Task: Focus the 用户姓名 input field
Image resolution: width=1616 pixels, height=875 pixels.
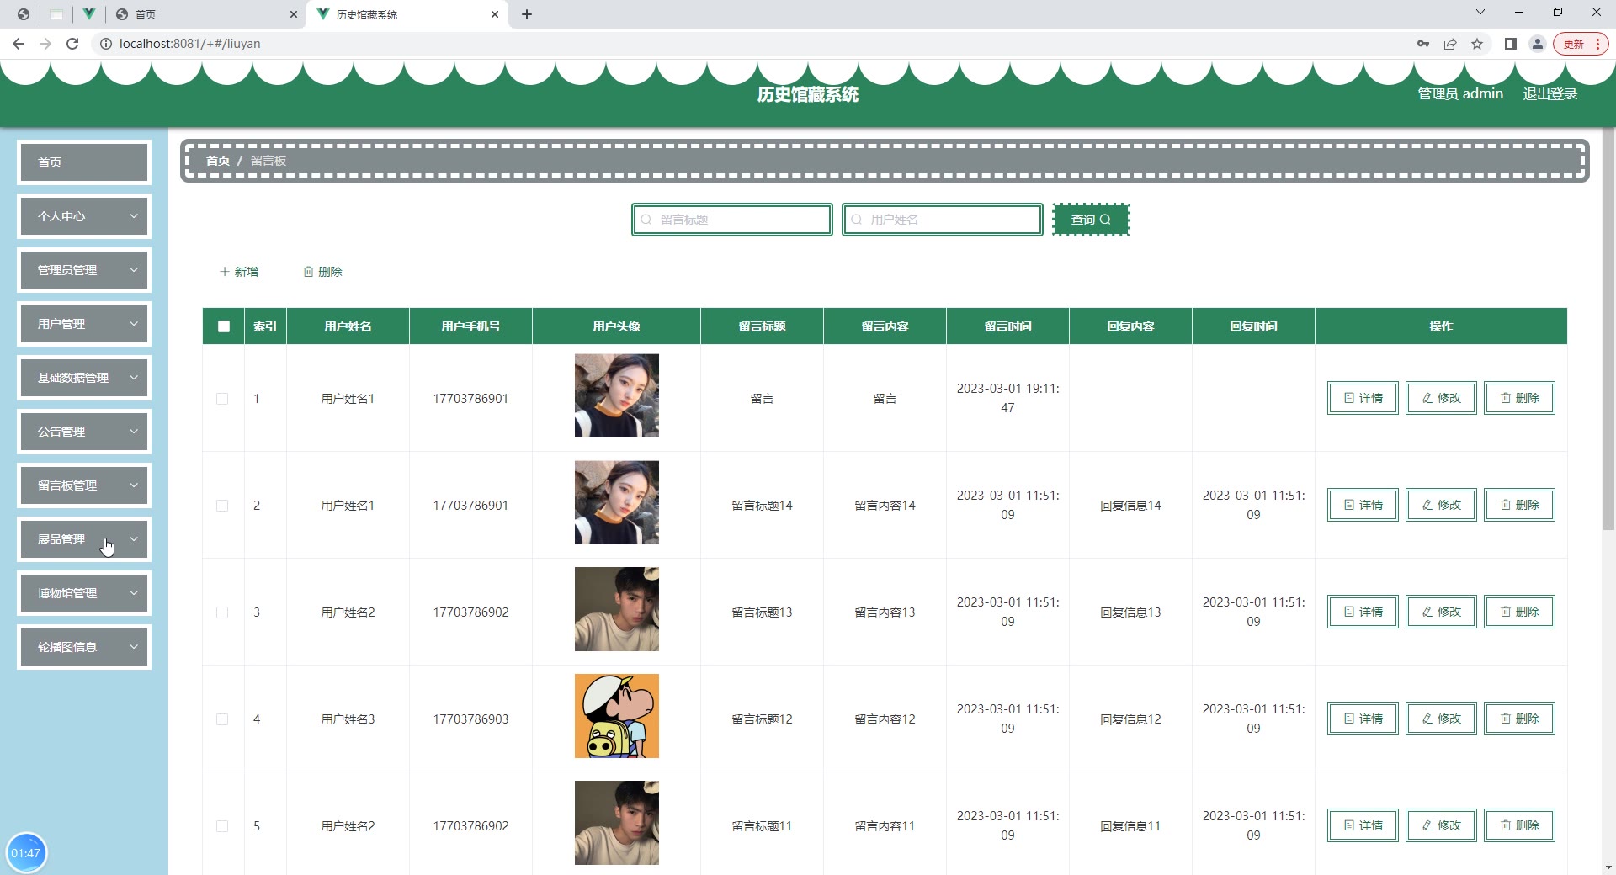Action: 943,220
